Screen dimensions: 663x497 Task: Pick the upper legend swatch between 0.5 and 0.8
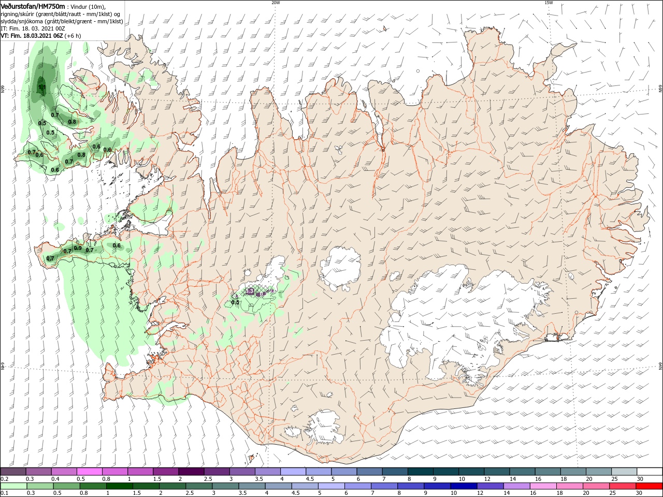[x=89, y=472]
